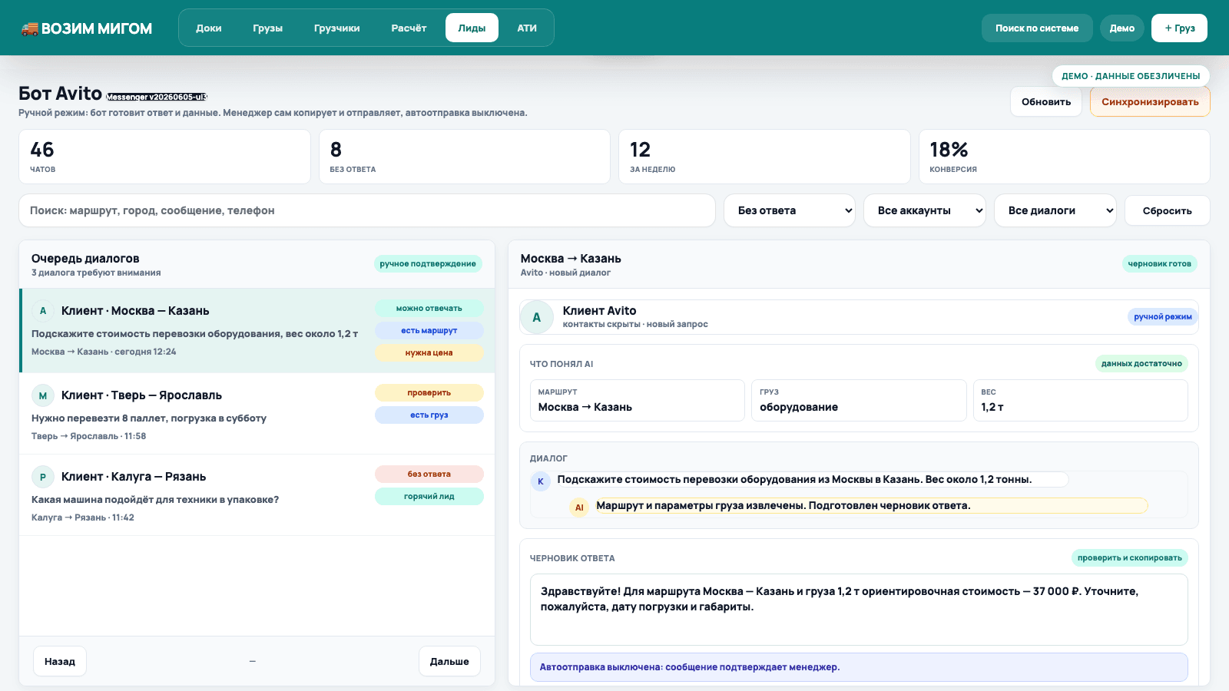Click the Обновить button
The image size is (1229, 691).
pyautogui.click(x=1046, y=101)
